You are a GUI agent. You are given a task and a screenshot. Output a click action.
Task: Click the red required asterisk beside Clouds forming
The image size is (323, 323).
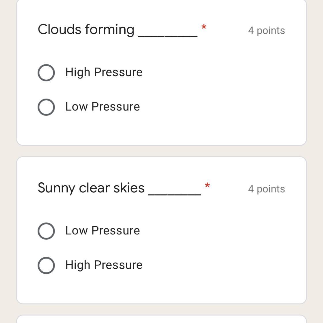[204, 27]
